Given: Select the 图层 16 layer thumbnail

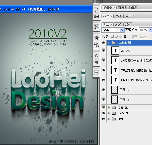Looking at the screenshot, I should (114, 100).
